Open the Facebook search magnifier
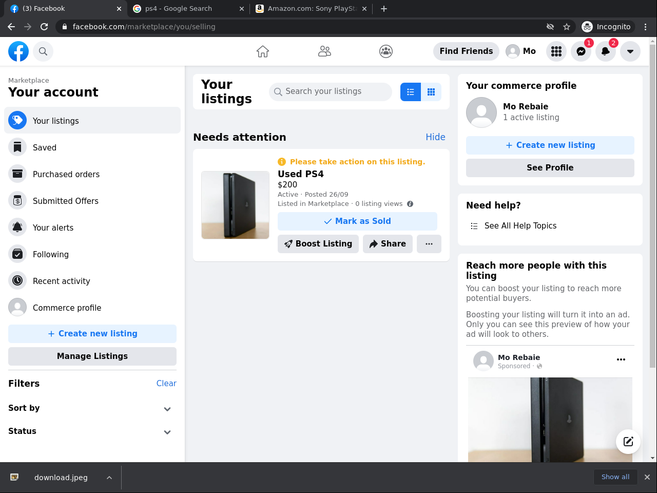Screen dimensions: 657x493 (43, 51)
